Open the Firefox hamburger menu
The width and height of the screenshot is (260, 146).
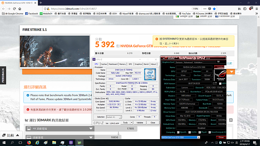point(257,9)
